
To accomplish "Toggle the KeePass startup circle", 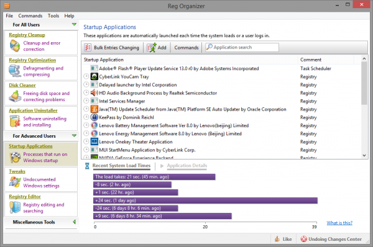I will click(86, 117).
